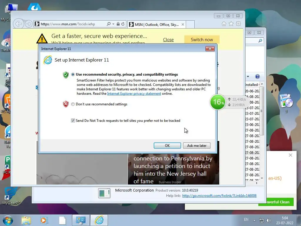The height and width of the screenshot is (226, 301).
Task: Click the refresh icon in address bar
Action: coord(123,24)
